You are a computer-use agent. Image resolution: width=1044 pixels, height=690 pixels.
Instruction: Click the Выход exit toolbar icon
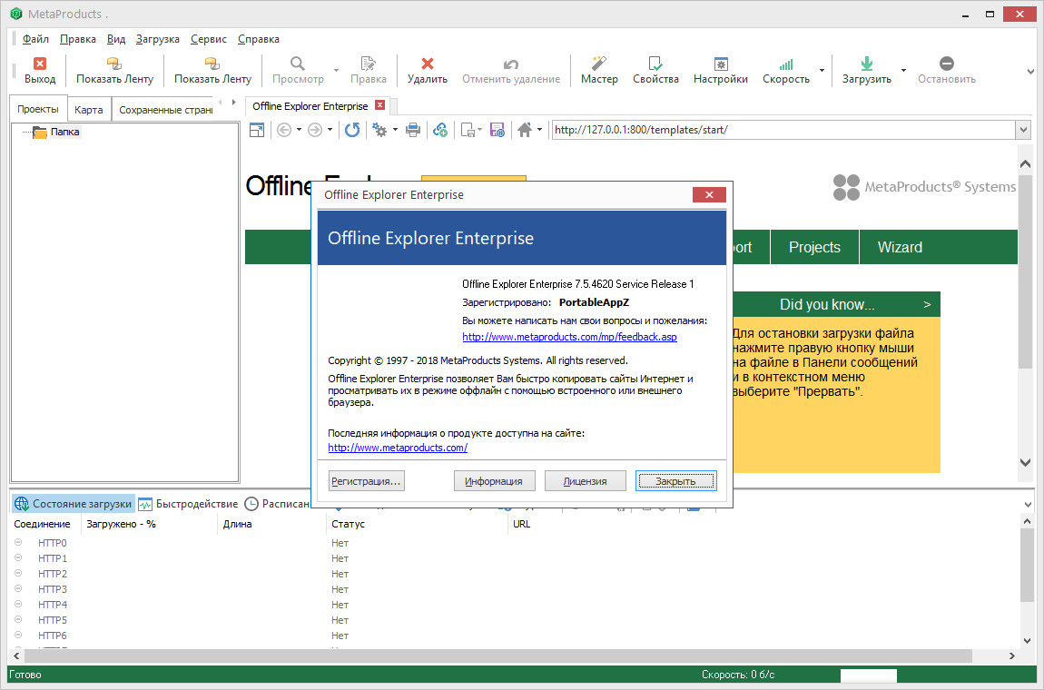tap(39, 64)
